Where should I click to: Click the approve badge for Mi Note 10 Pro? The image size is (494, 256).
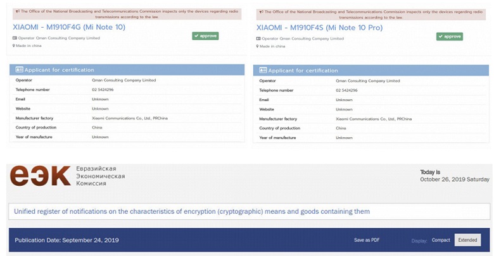450,37
